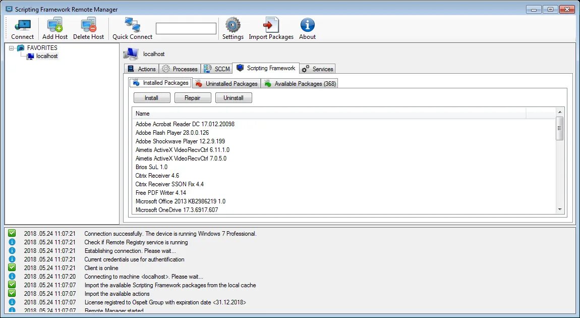Click green check icon beside 'Client is online'
This screenshot has width=580, height=318.
(12, 268)
